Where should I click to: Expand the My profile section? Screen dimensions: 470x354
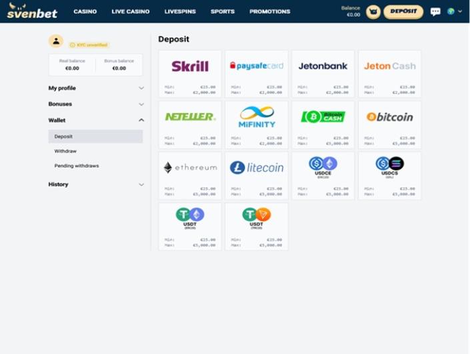95,88
